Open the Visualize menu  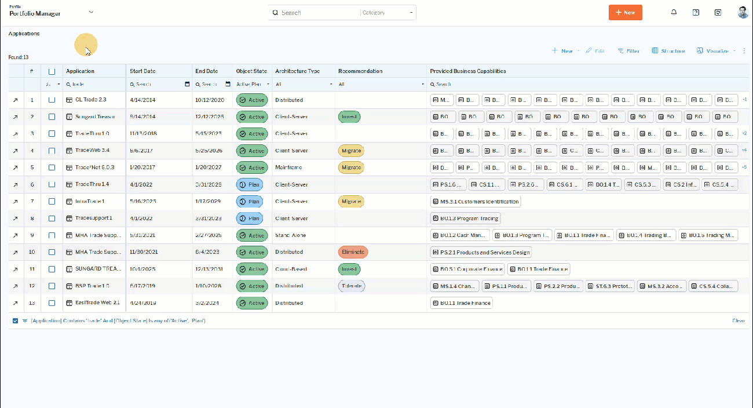coord(716,51)
